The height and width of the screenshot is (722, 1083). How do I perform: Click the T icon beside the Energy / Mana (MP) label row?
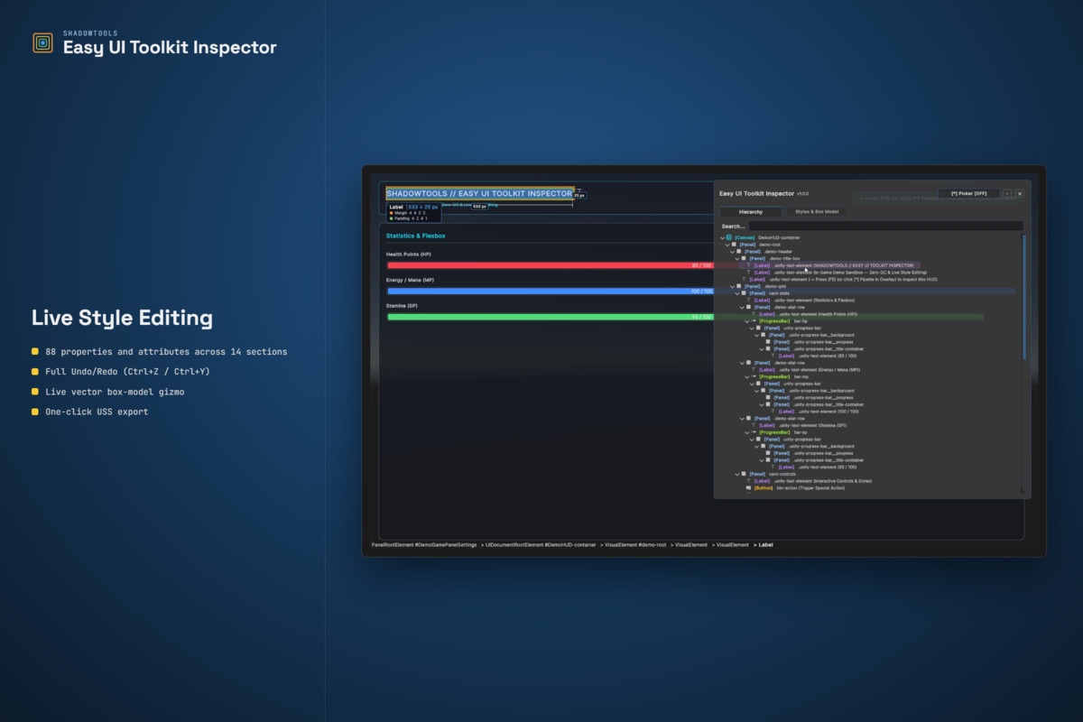(754, 369)
